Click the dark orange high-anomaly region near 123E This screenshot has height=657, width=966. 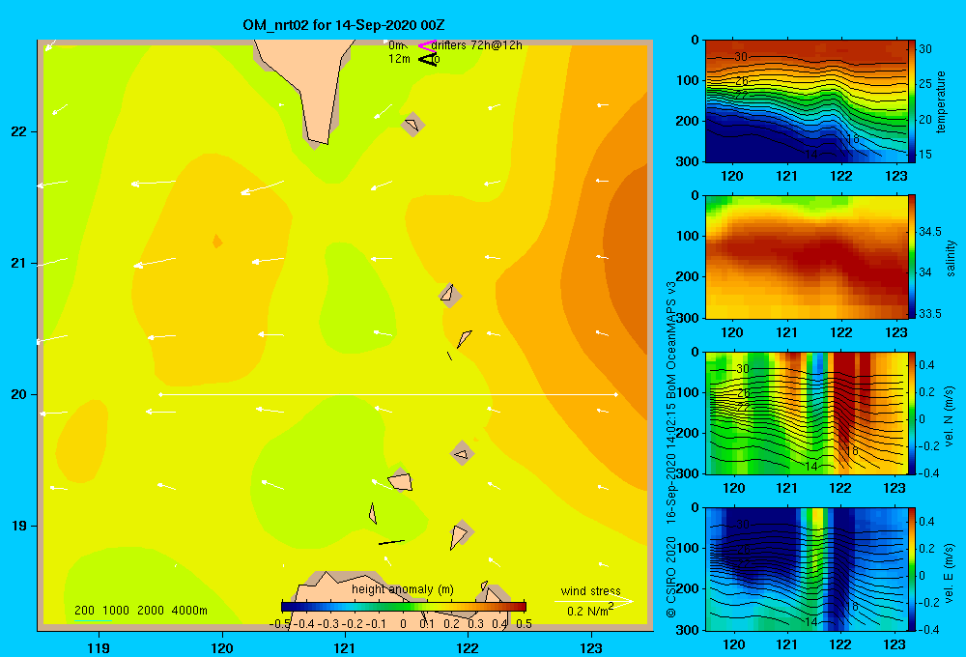629,259
